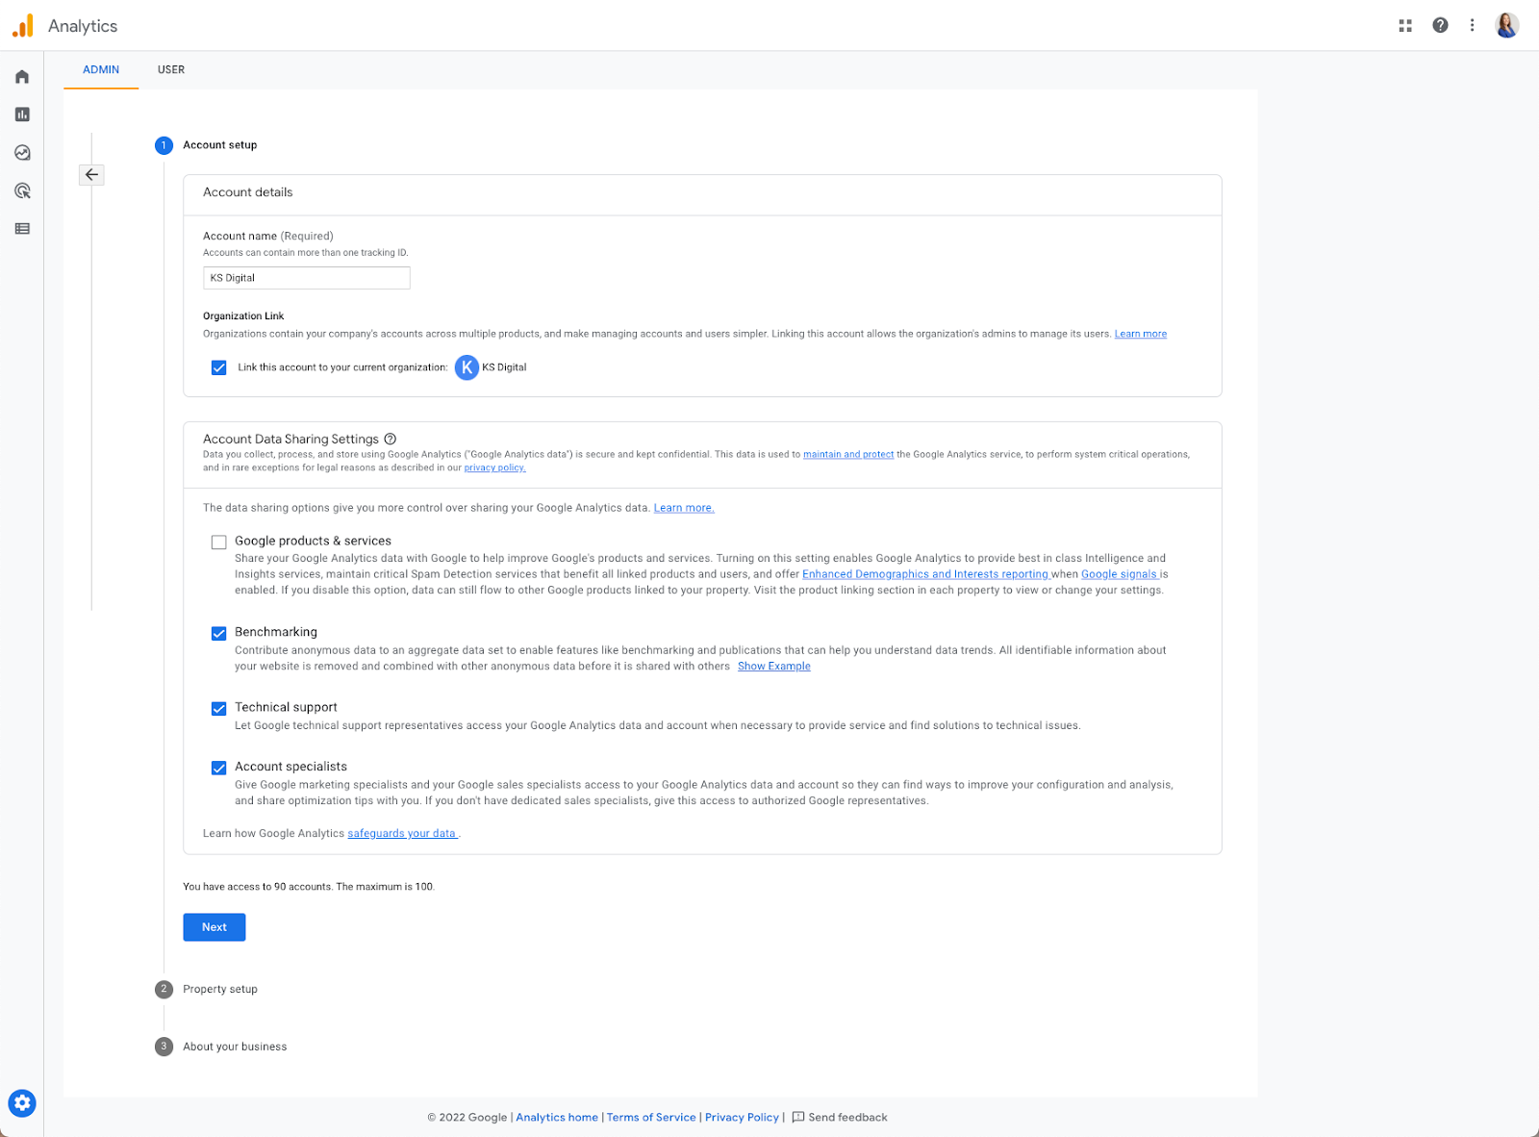Click the step 1 Account setup circle
Screen dimensions: 1539x1137
(x=164, y=145)
